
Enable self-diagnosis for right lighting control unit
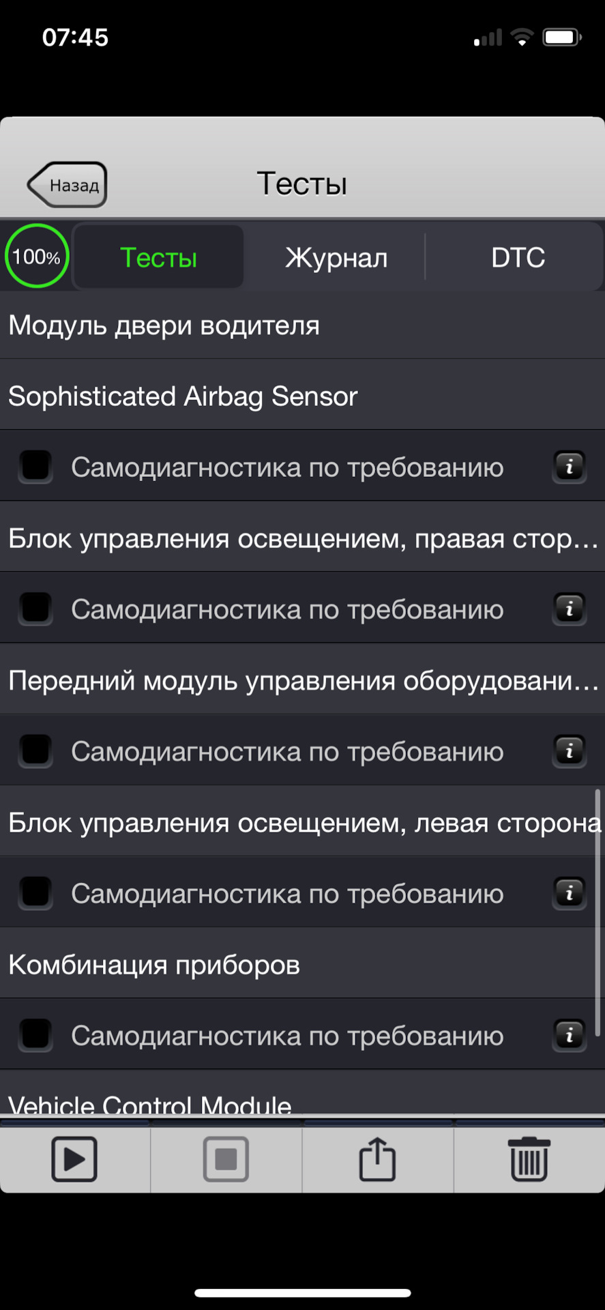point(35,609)
